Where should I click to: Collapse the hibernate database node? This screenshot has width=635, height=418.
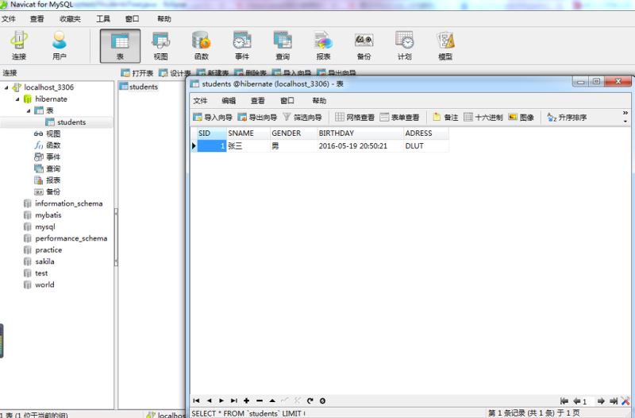17,99
